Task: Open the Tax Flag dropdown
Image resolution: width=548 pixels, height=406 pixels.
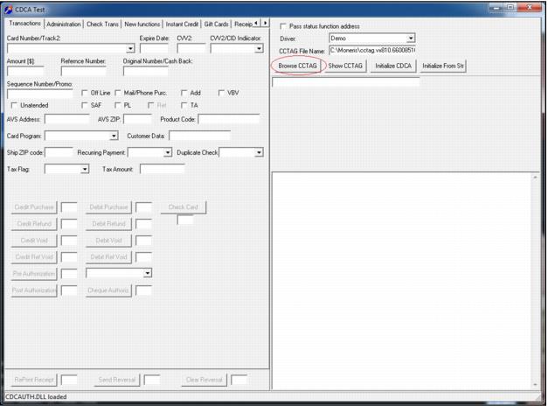Action: [x=85, y=169]
